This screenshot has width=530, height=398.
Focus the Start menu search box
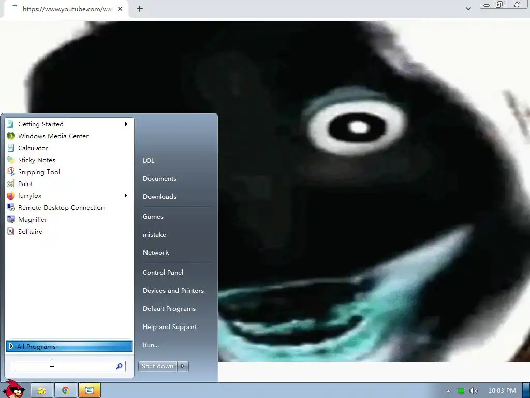coord(68,366)
